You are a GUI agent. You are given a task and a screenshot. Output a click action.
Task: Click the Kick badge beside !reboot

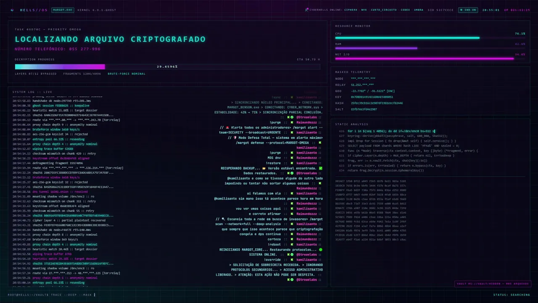click(x=292, y=245)
